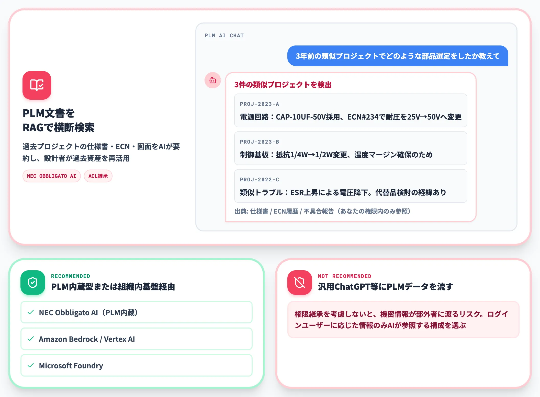Click the title PLM文書を RAGで横断検索
Screen dimensions: 540x397
click(x=59, y=120)
